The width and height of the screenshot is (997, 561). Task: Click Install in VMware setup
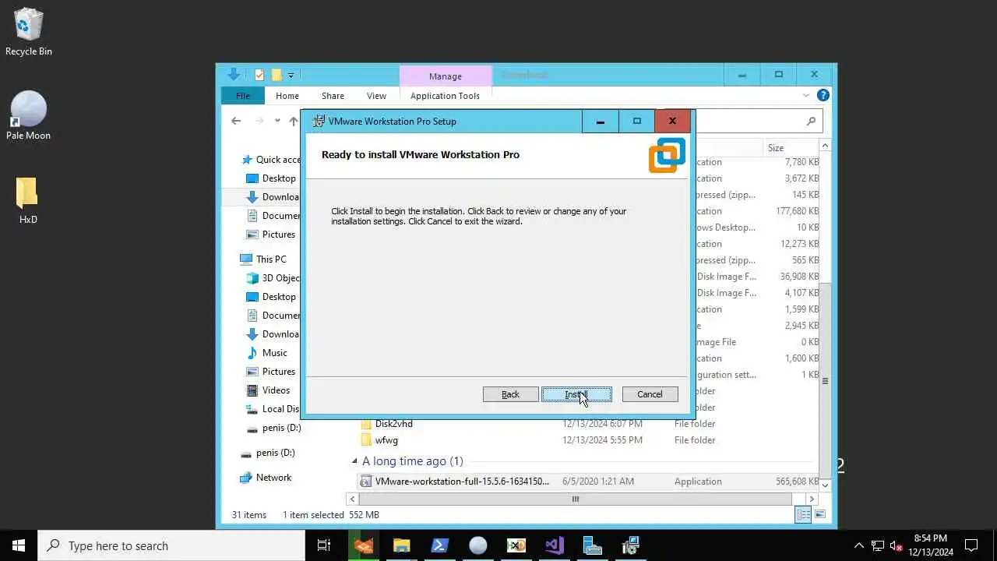click(x=576, y=394)
